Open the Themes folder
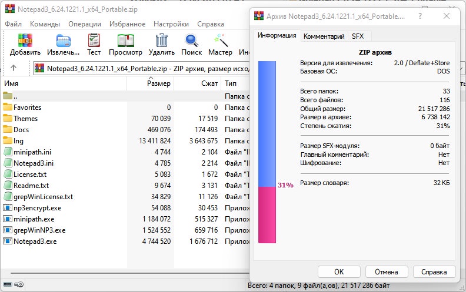 pyautogui.click(x=25, y=118)
